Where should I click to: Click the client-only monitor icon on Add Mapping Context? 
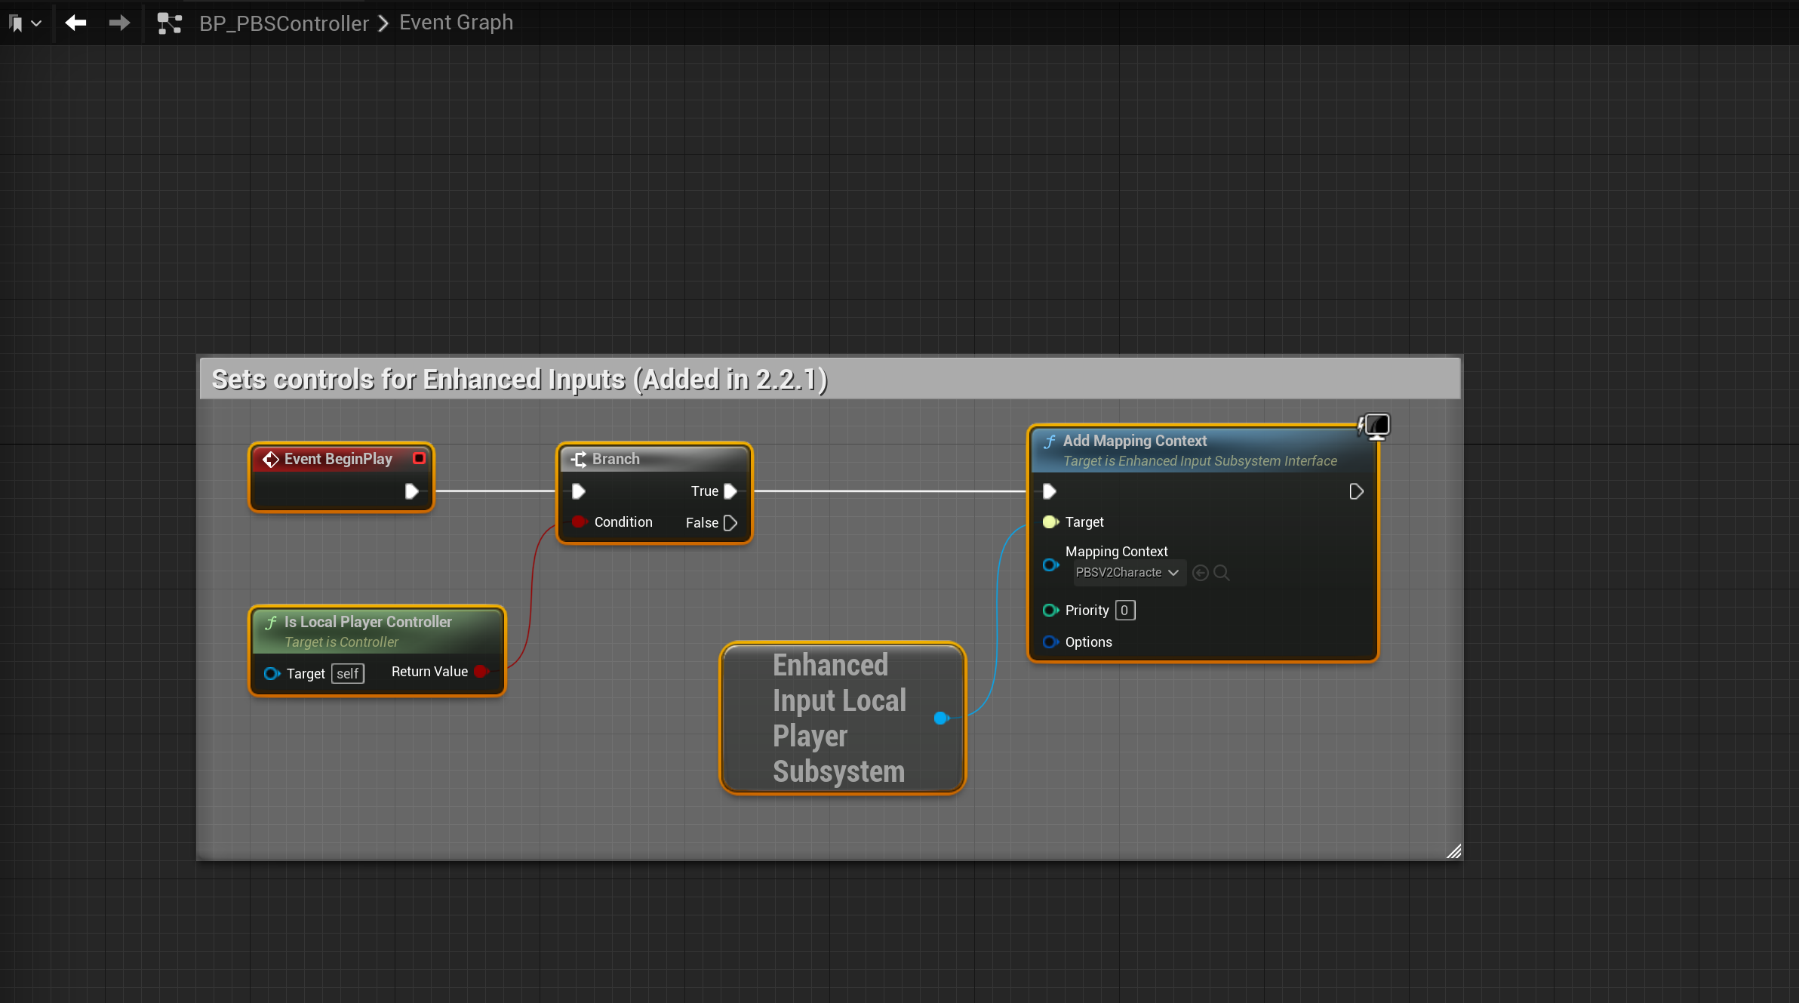point(1376,426)
